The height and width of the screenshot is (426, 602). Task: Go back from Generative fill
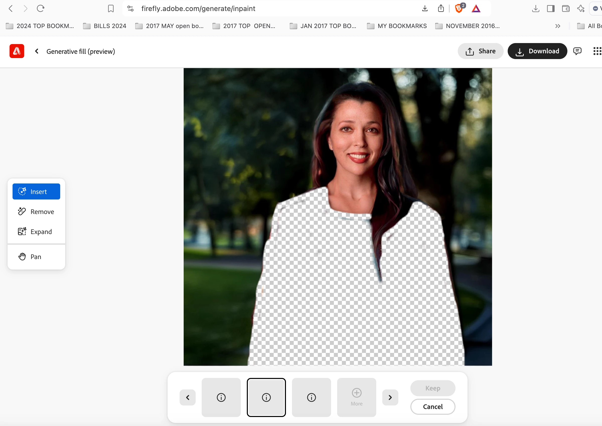[37, 51]
